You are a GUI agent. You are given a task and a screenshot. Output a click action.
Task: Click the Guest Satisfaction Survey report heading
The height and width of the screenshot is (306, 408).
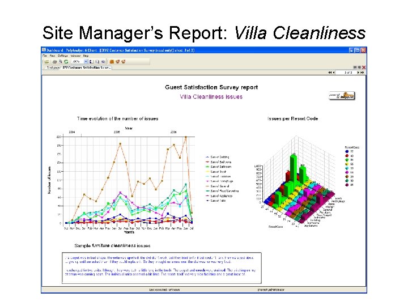[211, 87]
